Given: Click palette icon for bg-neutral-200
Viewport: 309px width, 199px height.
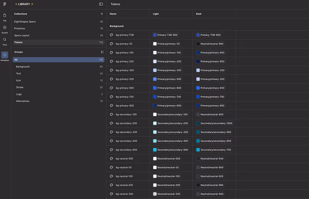Looking at the screenshot, I should 112,185.
